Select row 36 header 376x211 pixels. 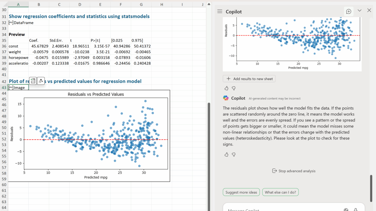point(4,46)
